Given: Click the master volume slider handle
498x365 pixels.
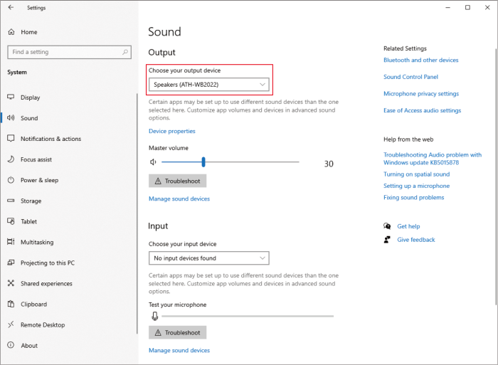Looking at the screenshot, I should tap(203, 162).
